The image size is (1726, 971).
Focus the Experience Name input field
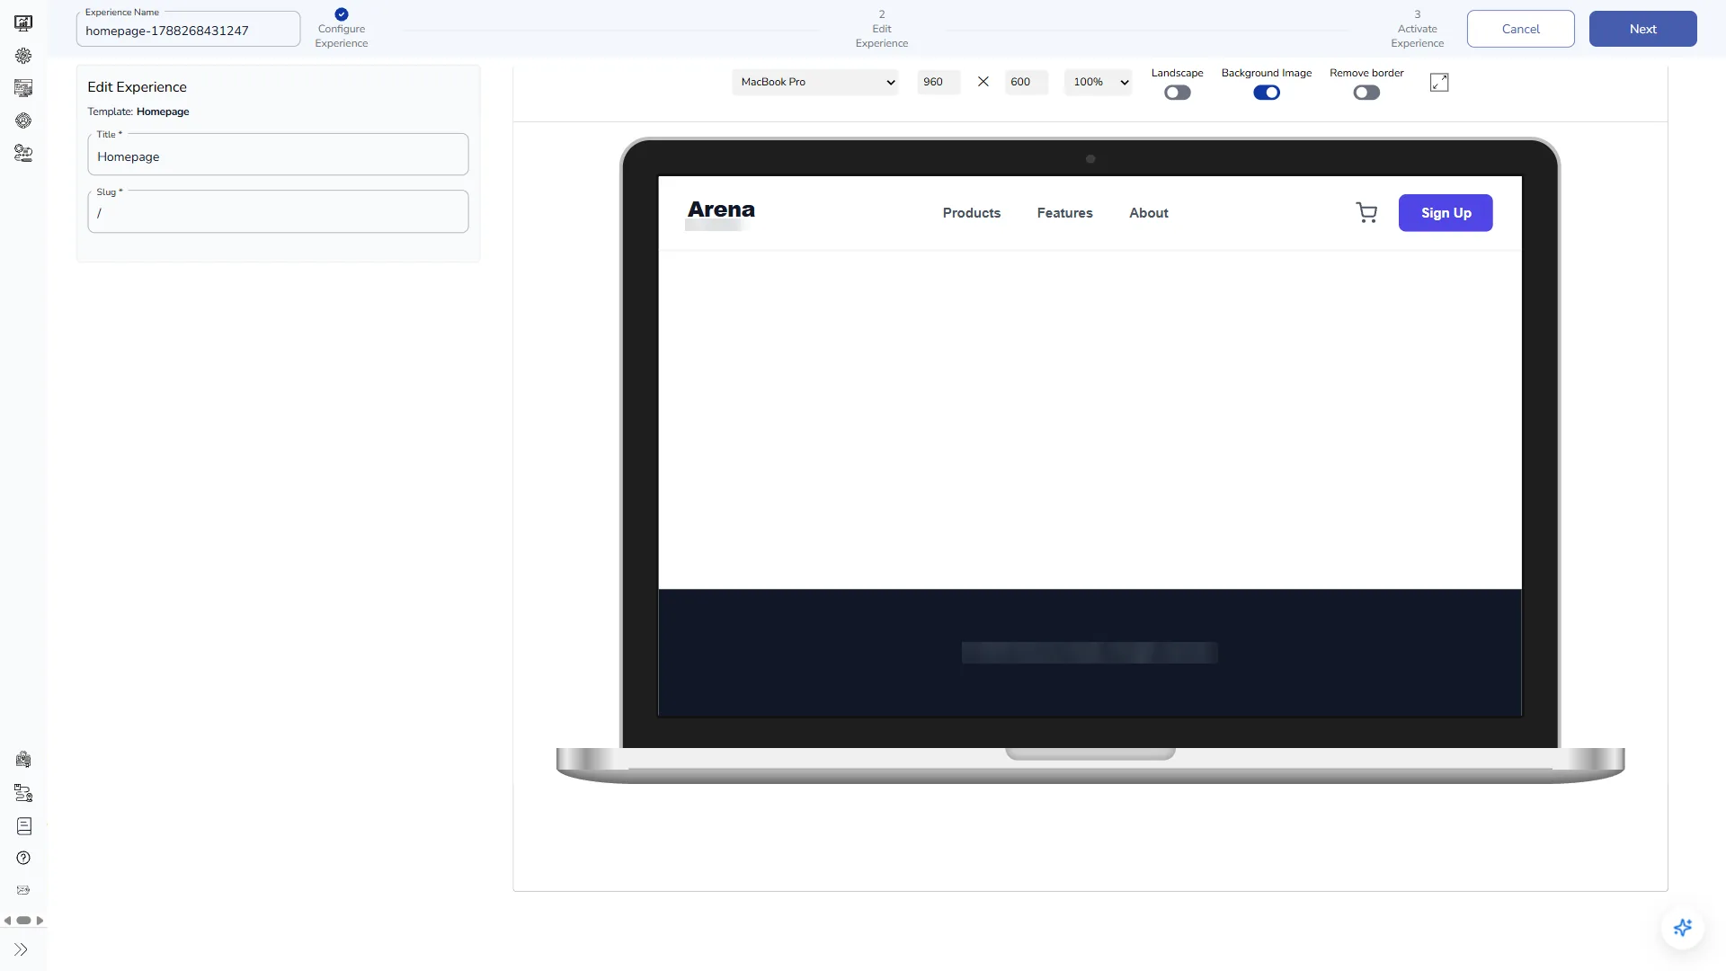coord(188,30)
